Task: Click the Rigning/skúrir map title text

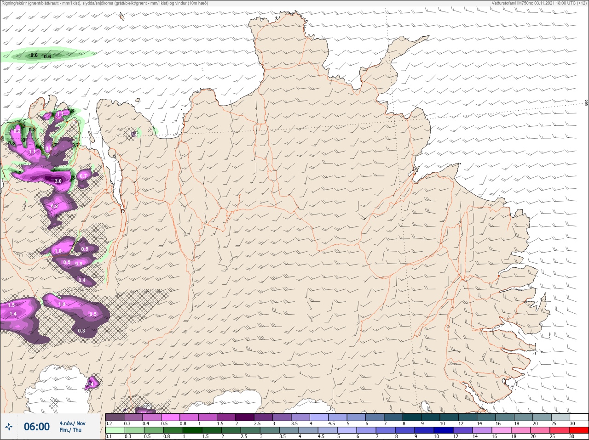Action: (x=105, y=3)
